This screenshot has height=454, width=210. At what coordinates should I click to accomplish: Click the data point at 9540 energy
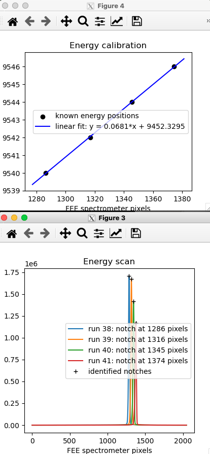coord(46,173)
